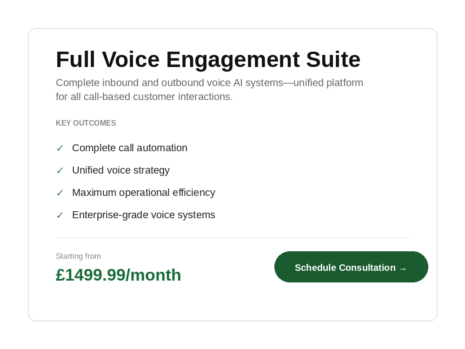
Task: Click the Starting from label
Action: tap(78, 256)
